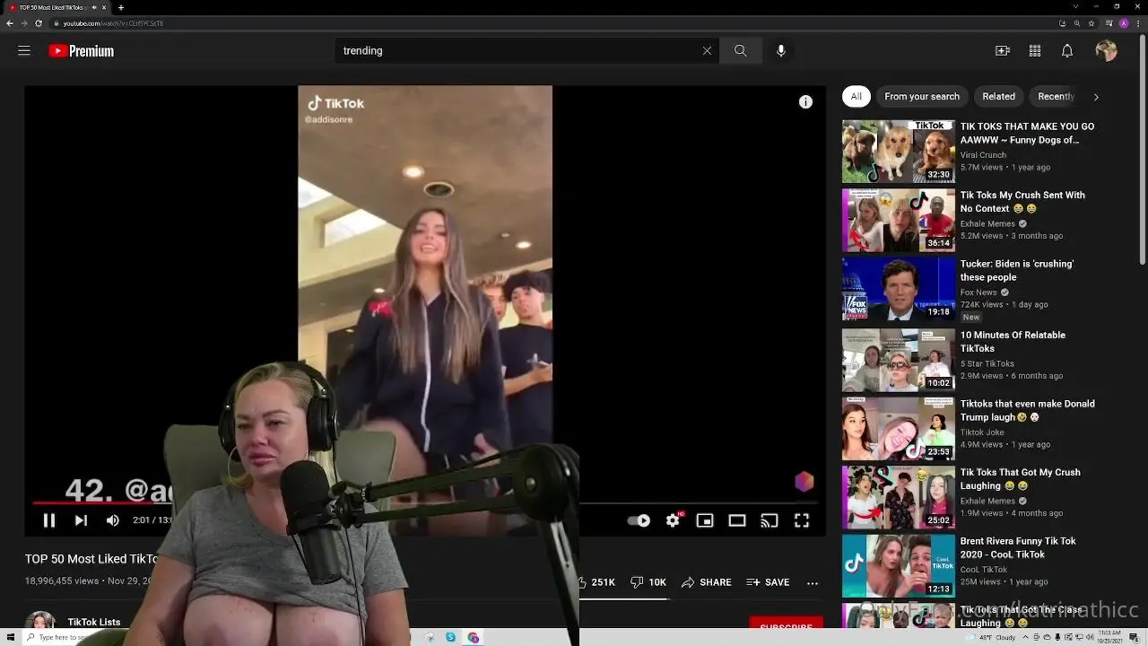The height and width of the screenshot is (646, 1148).
Task: Skip to next video
Action: tap(81, 520)
